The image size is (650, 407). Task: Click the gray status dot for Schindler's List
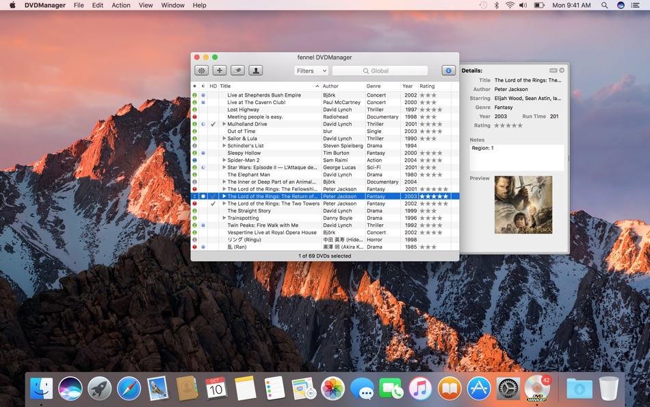tap(194, 146)
